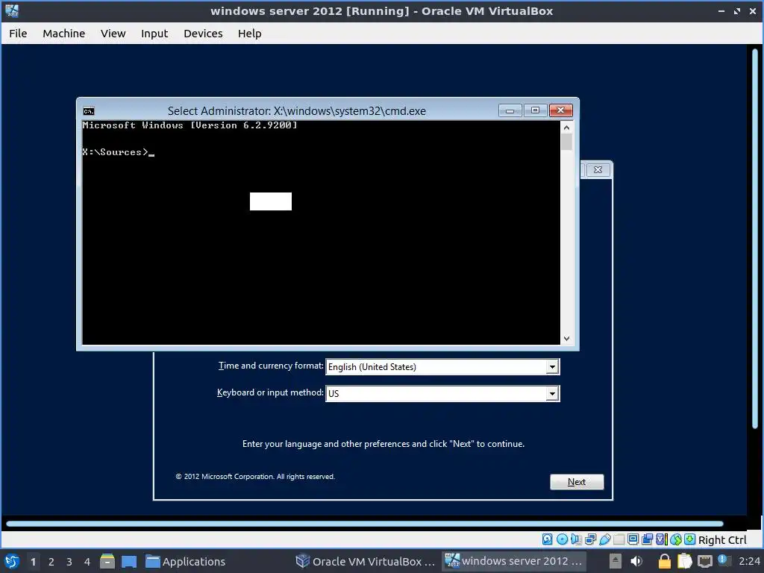Close the VirtualBox VM window
This screenshot has width=764, height=573.
752,10
